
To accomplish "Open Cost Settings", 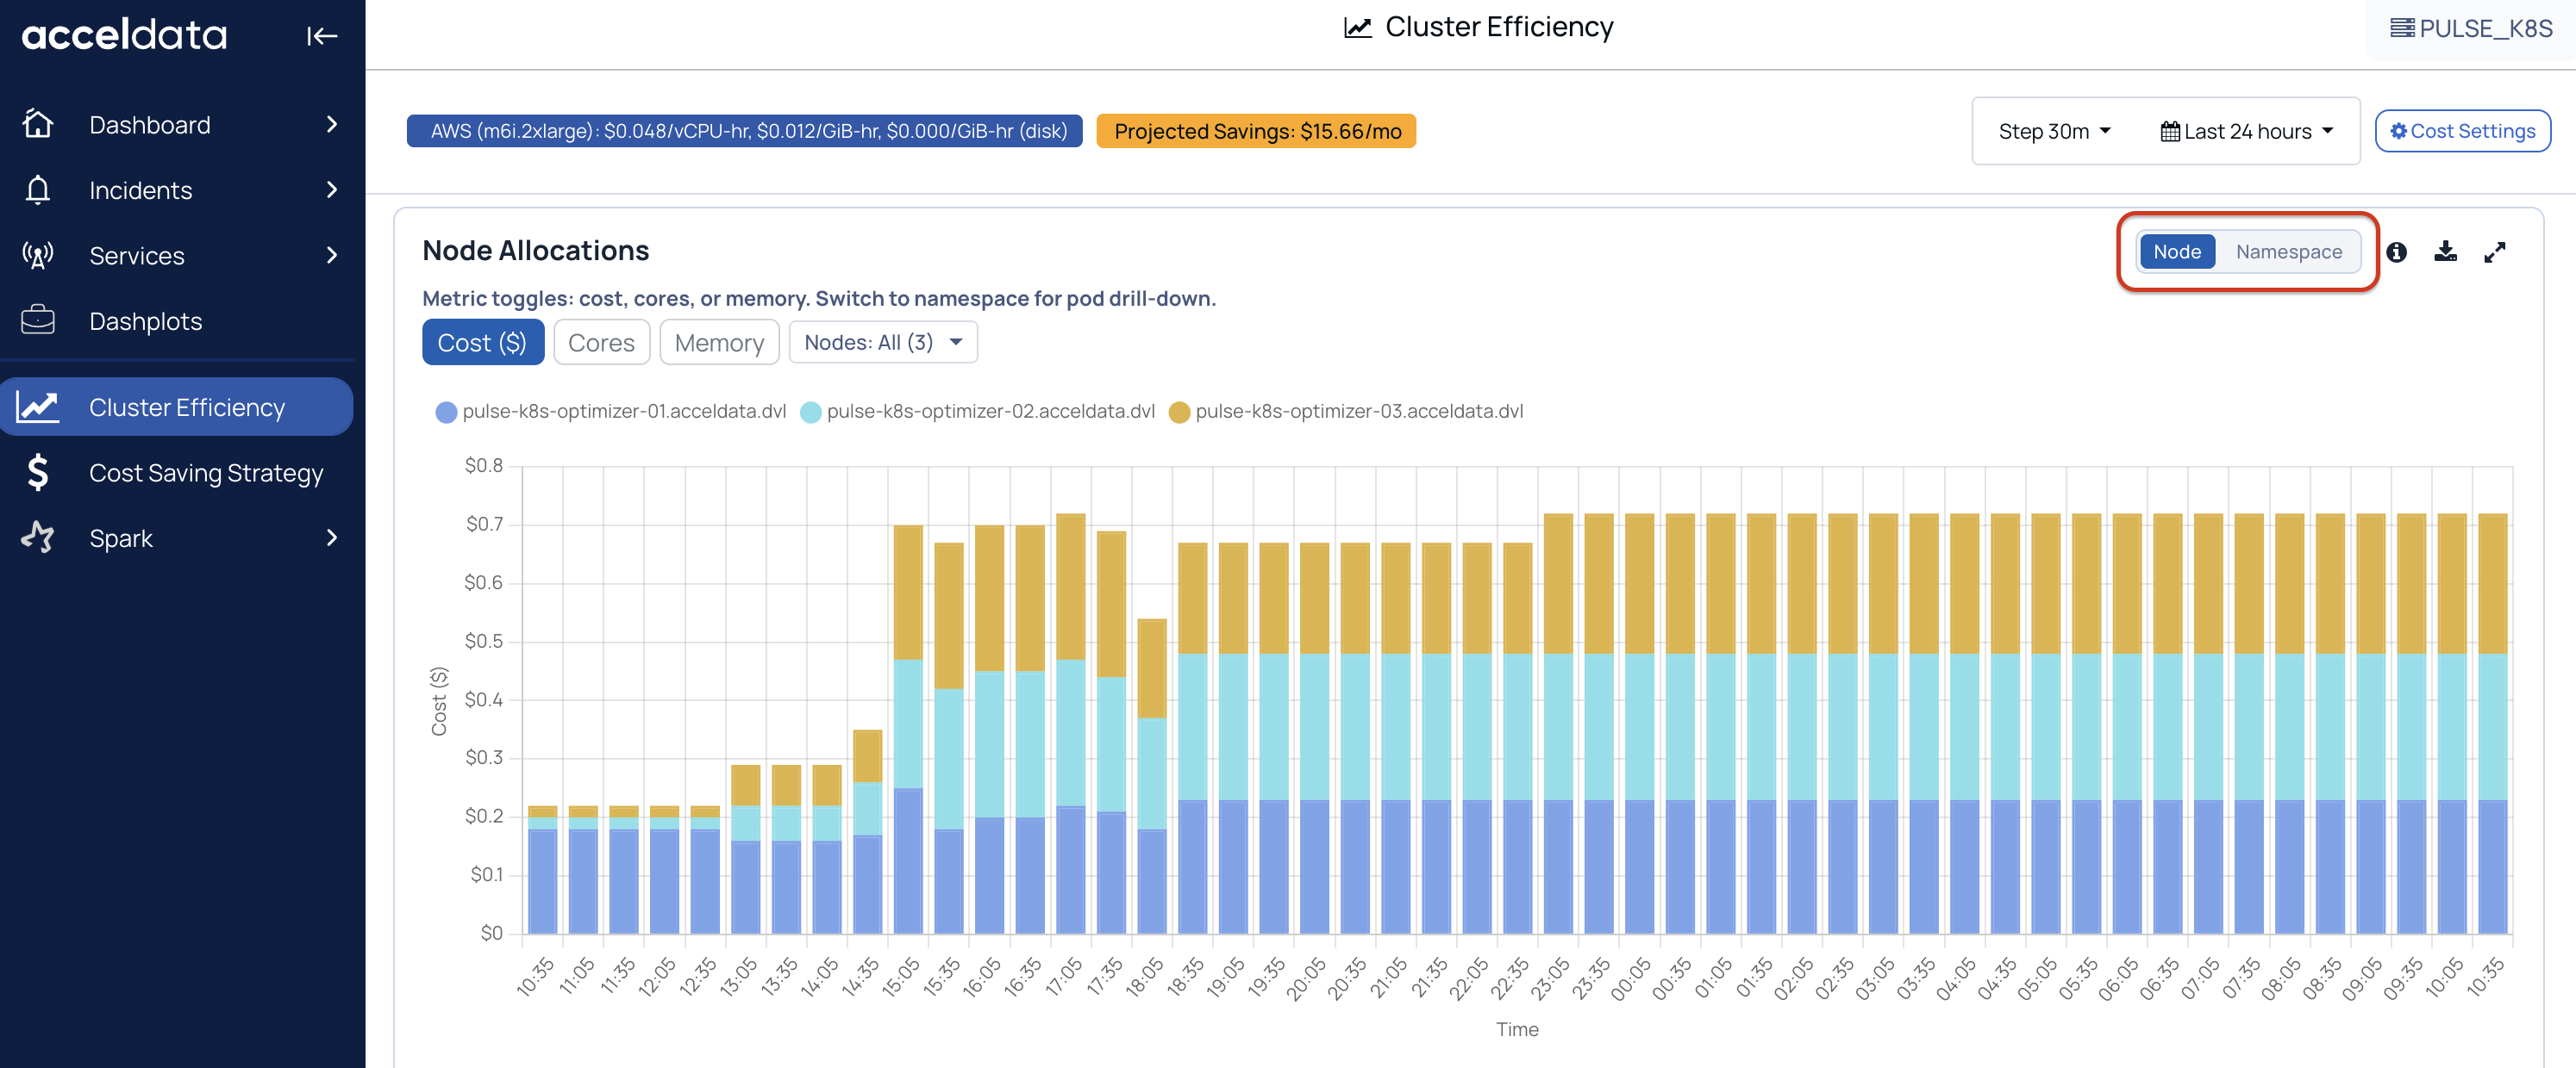I will 2462,132.
